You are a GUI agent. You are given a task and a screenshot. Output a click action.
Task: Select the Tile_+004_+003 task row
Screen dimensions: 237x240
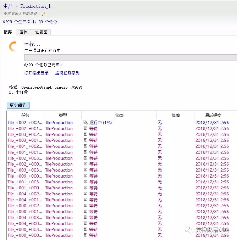click(25, 218)
